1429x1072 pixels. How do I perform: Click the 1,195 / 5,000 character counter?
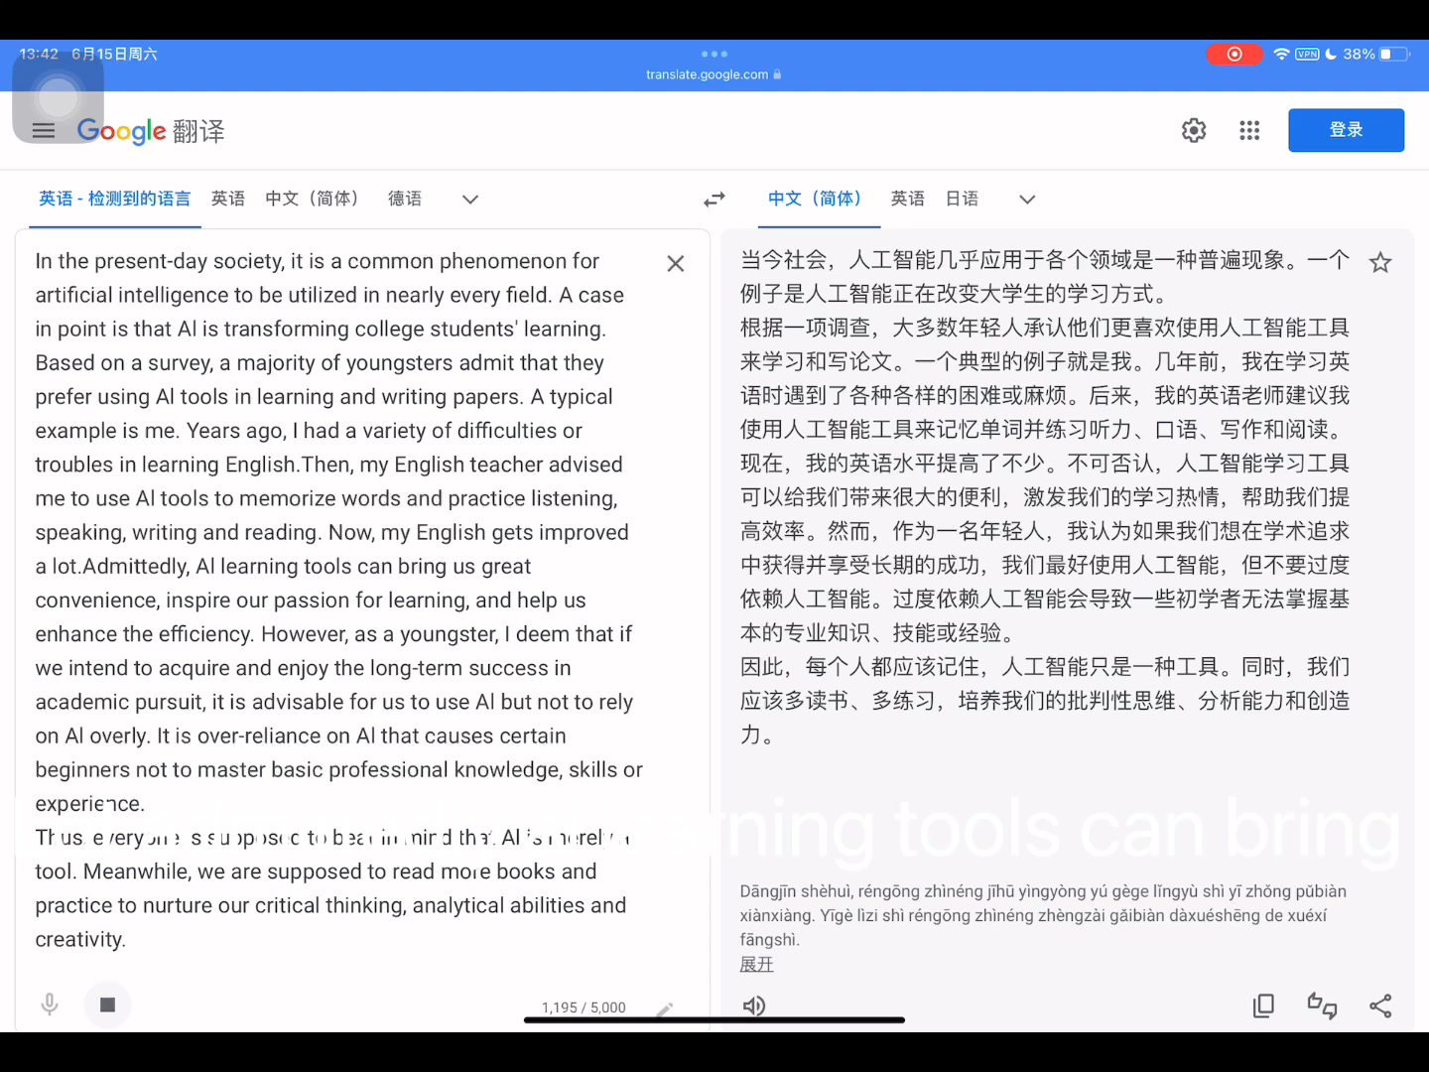(584, 1007)
